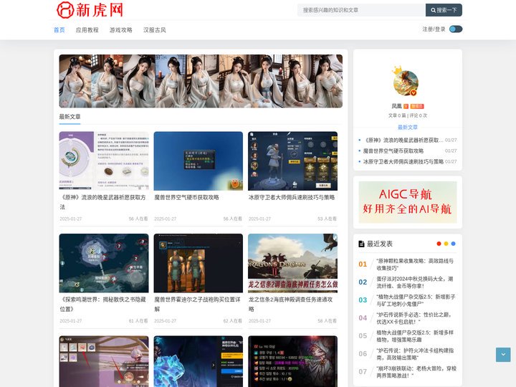The height and width of the screenshot is (387, 516).
Task: Click the 注册/登录 link
Action: coord(434,29)
